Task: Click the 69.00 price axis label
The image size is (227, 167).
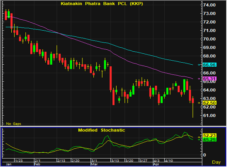Action: (209, 48)
